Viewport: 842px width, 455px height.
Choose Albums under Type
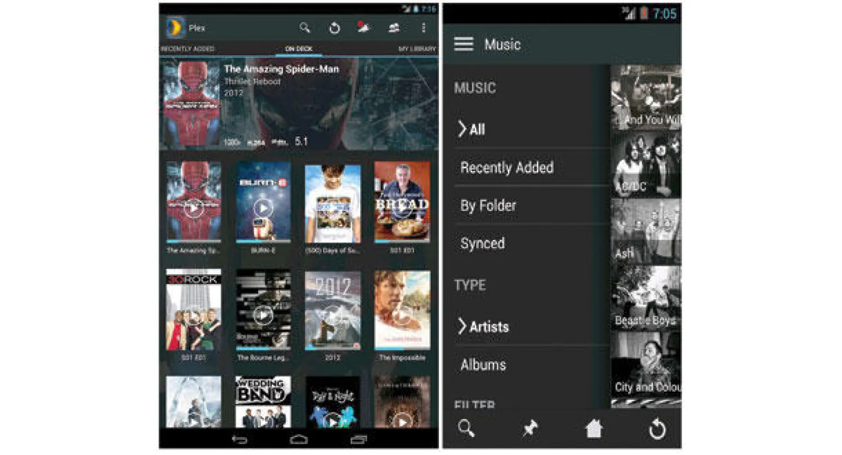click(x=532, y=365)
